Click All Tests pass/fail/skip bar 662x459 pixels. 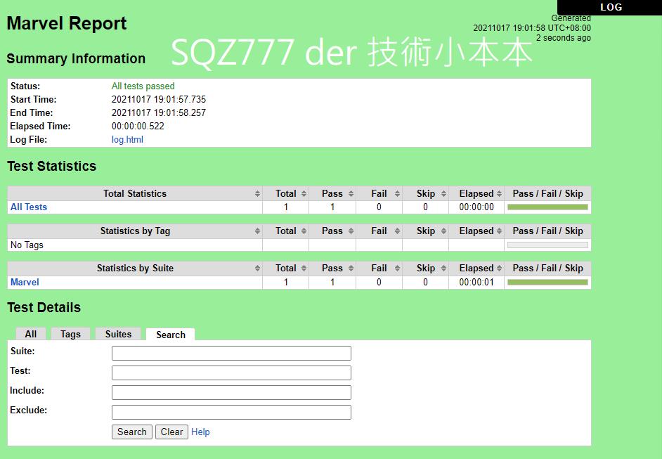click(x=547, y=207)
